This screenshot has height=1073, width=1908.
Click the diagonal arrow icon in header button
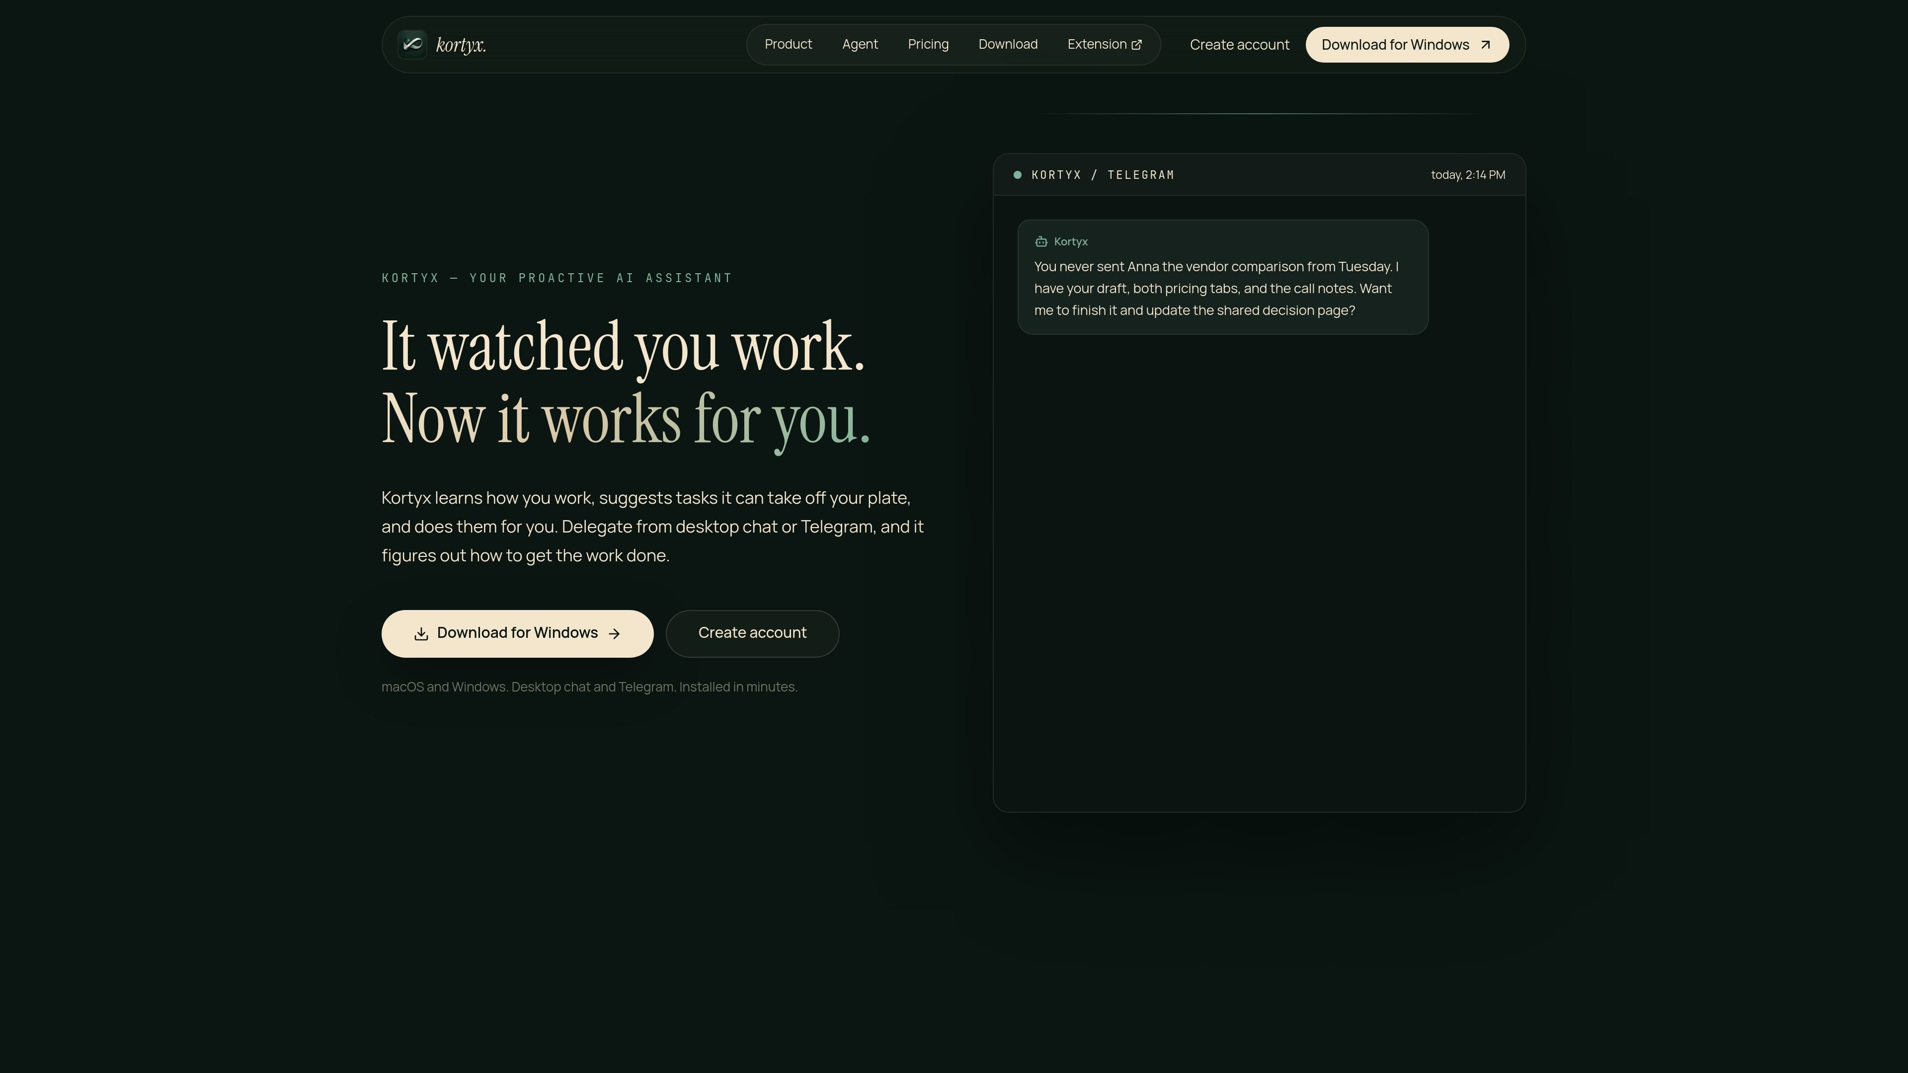pyautogui.click(x=1485, y=45)
